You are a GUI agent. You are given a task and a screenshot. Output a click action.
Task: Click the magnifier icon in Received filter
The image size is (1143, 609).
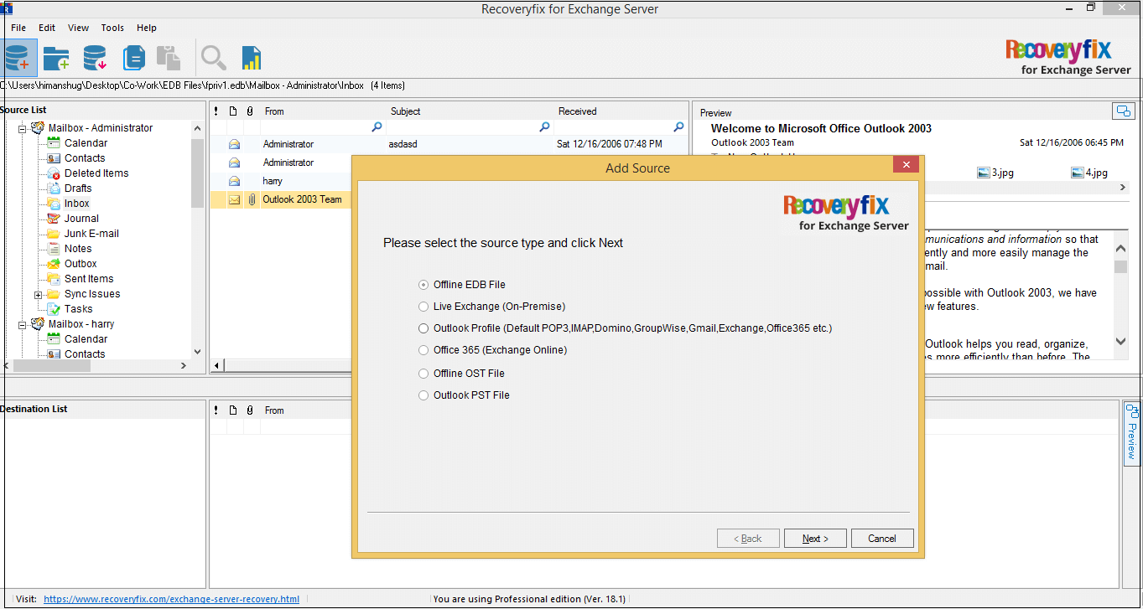point(679,127)
